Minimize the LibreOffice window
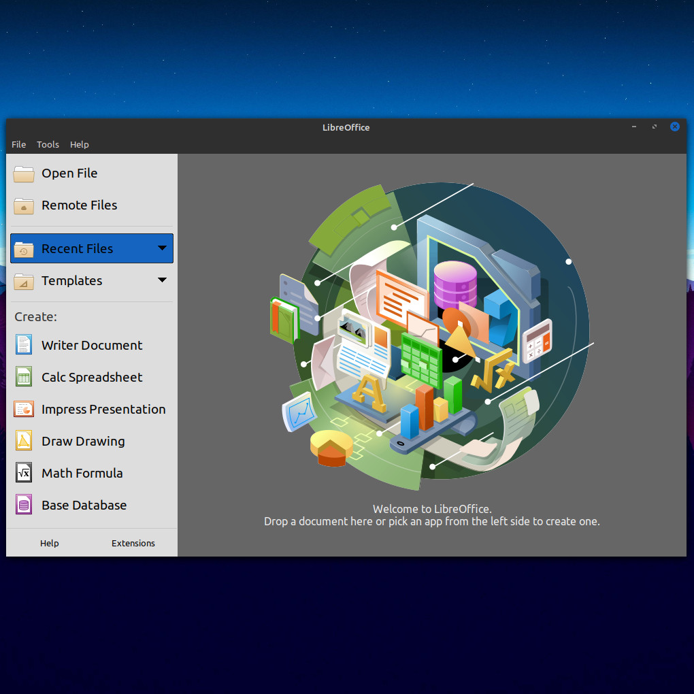 click(x=634, y=127)
